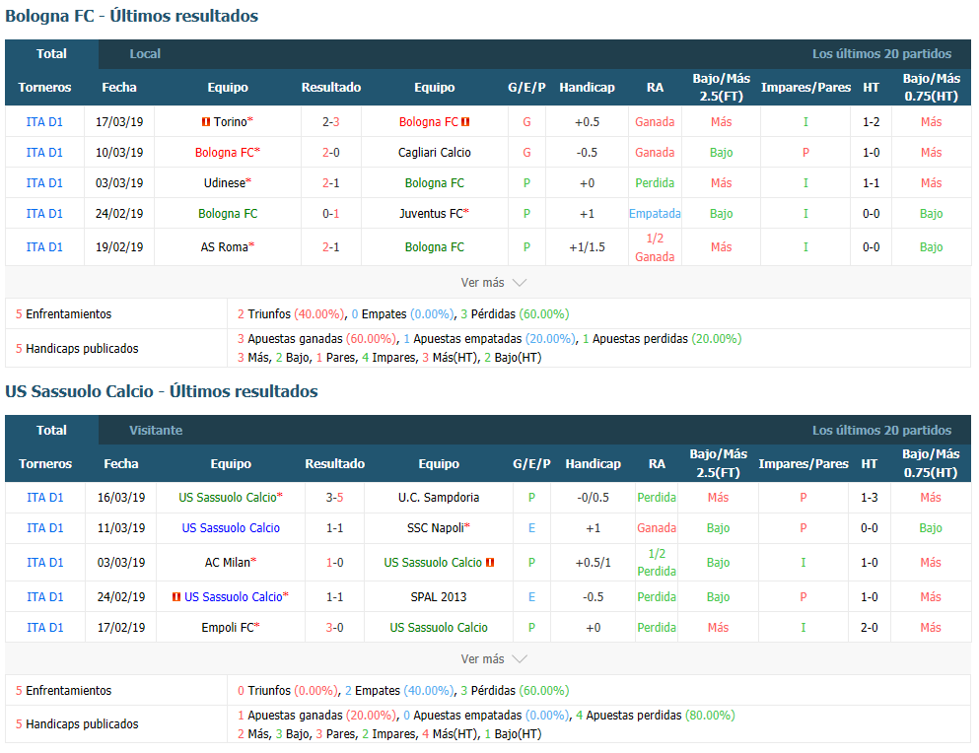This screenshot has height=753, width=979.
Task: Click the +1/1.5 handicap value
Action: tap(587, 247)
